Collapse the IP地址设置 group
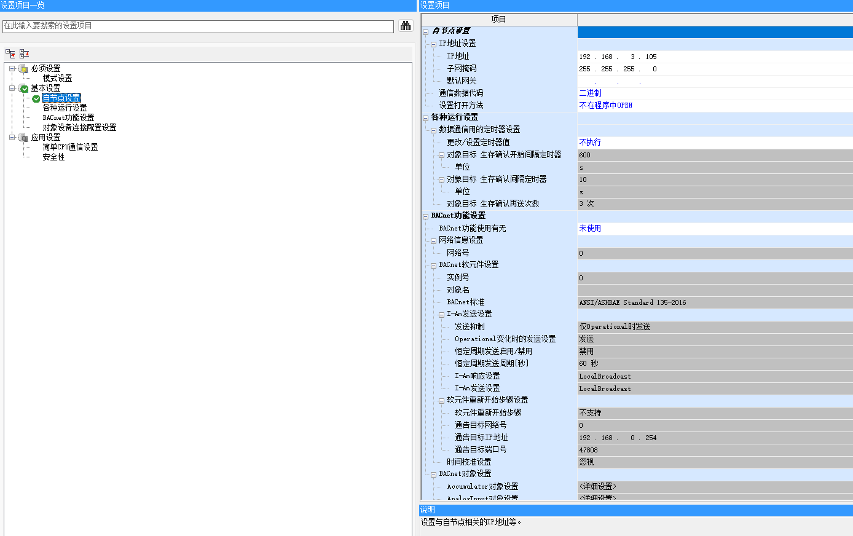 coord(434,44)
